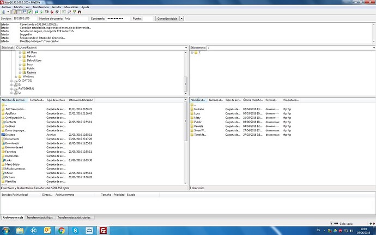The image size is (376, 235).
Task: Select the Default User tree folder
Action: point(34,61)
